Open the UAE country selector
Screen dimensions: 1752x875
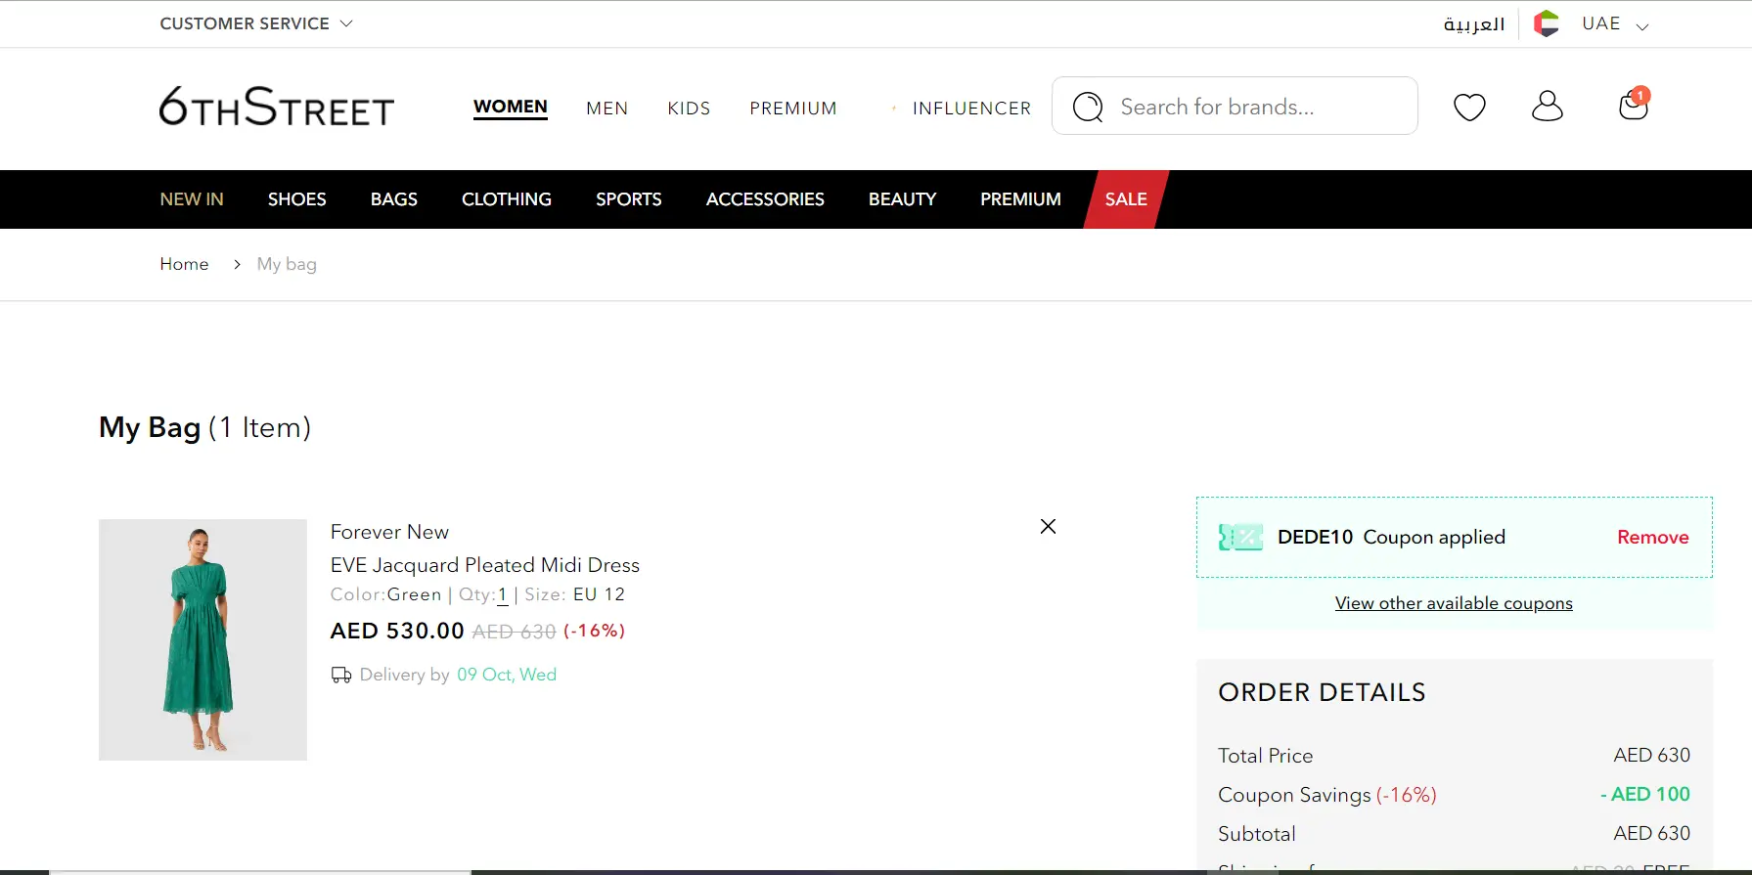tap(1615, 23)
